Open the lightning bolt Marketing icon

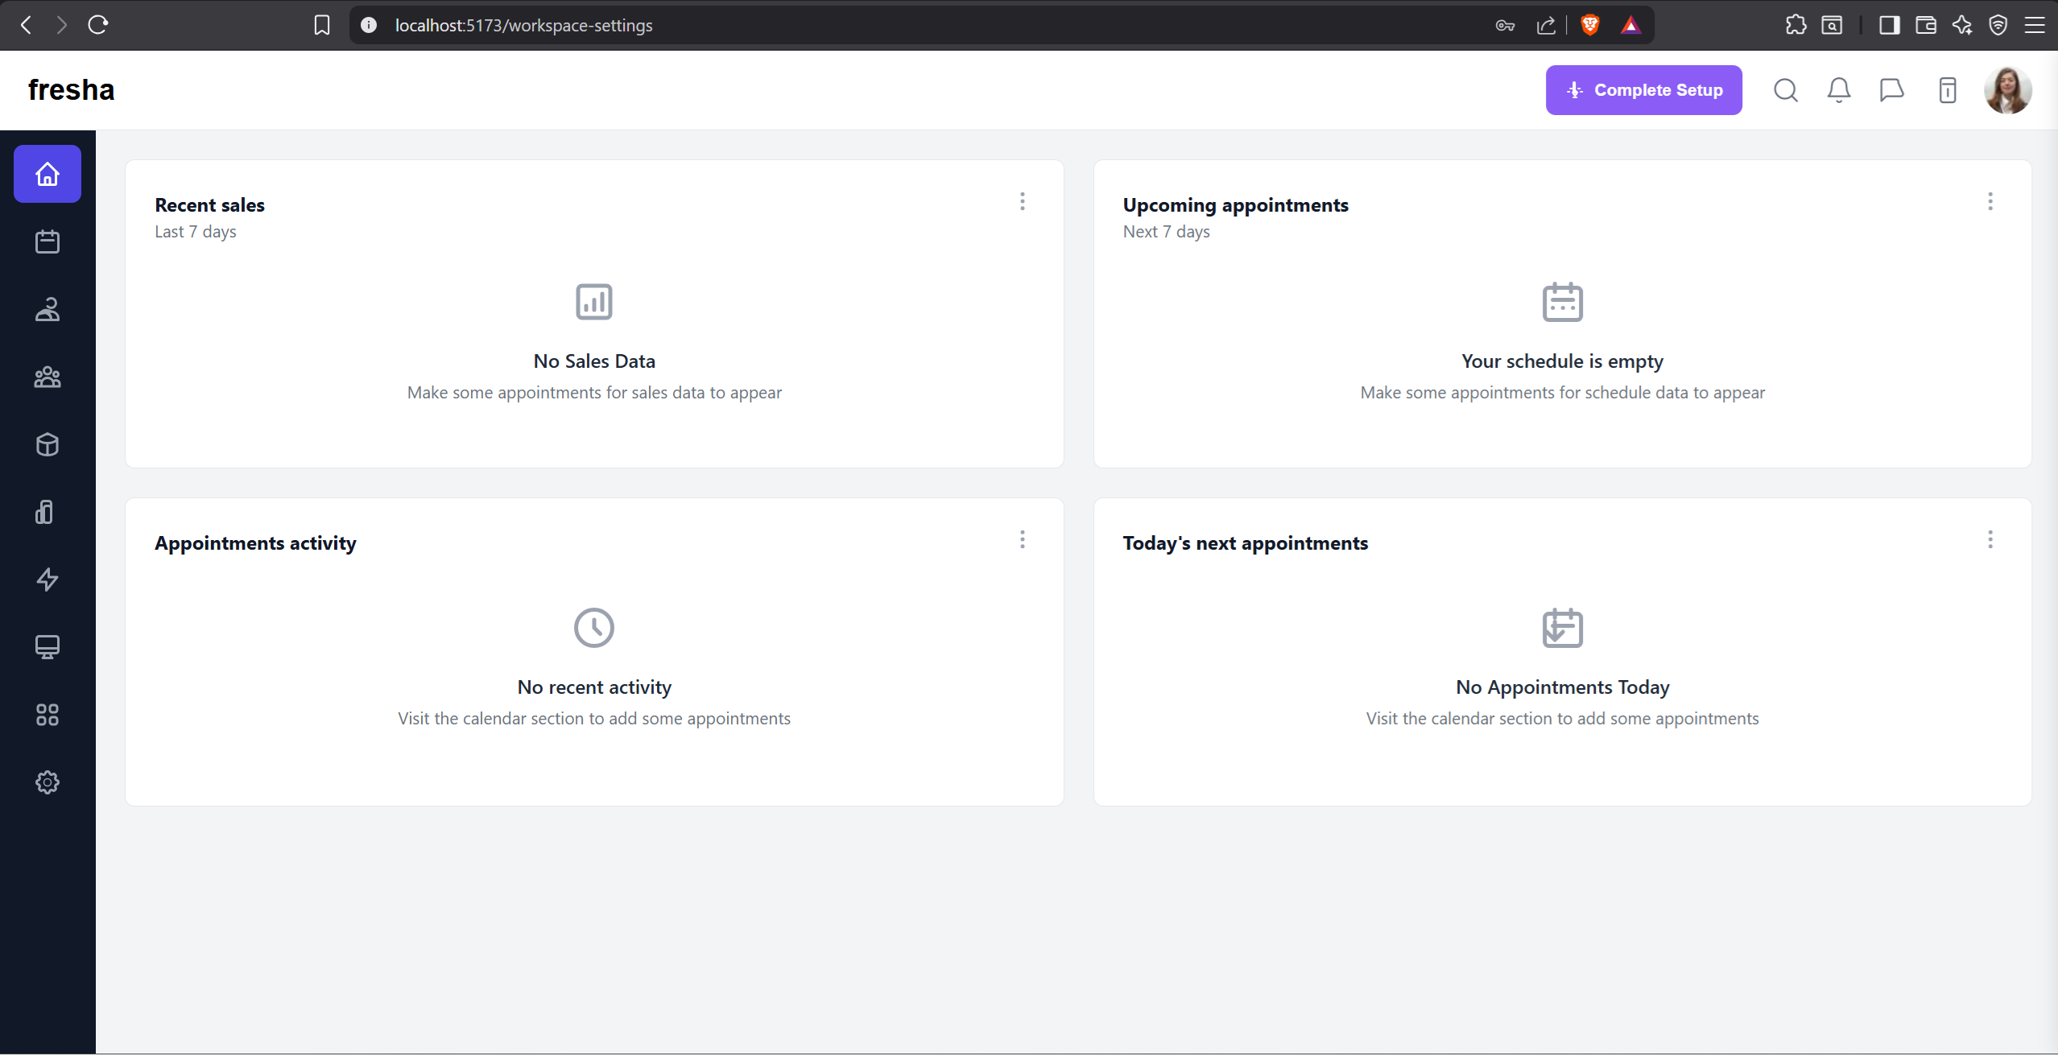click(x=47, y=580)
